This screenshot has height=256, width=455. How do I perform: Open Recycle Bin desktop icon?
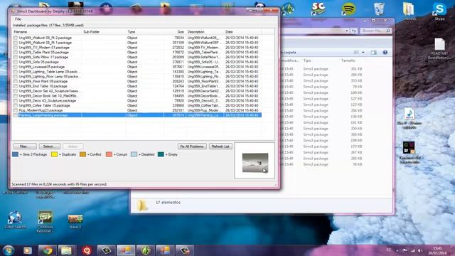click(379, 9)
